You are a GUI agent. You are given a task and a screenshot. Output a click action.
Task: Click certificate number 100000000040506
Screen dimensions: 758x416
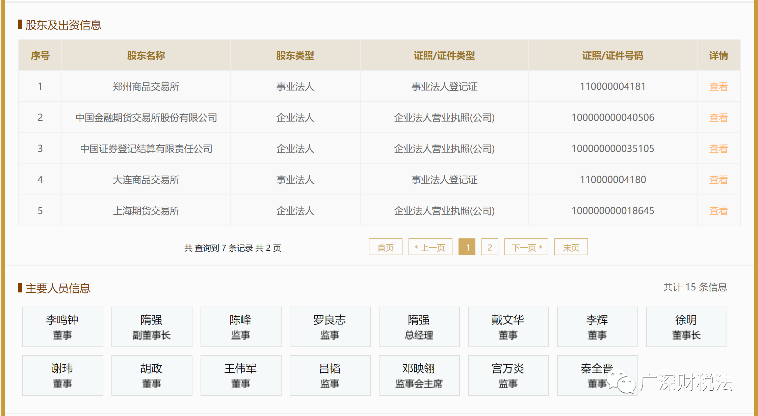(x=612, y=118)
